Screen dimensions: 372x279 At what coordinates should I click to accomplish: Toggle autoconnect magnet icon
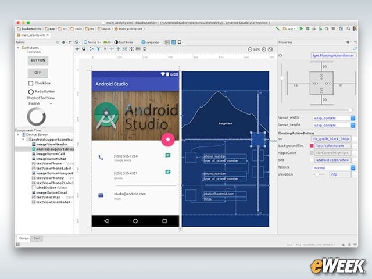(84, 49)
